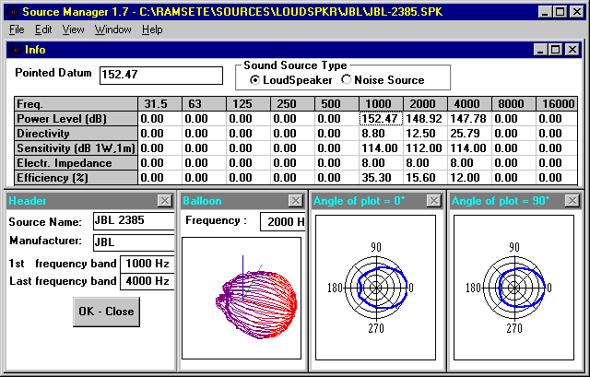Click the 3D balloon directivity plot
Viewport: 590px width, 377px height.
point(242,298)
